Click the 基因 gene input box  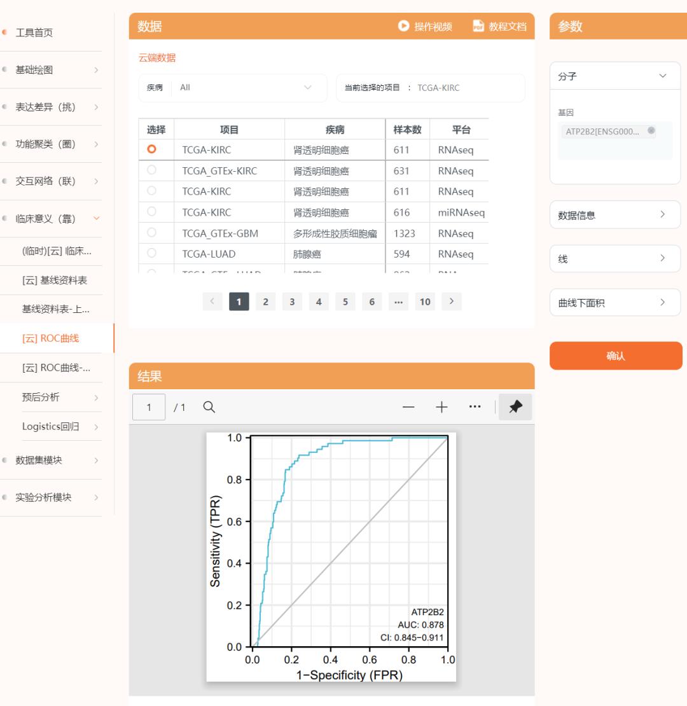(x=615, y=140)
